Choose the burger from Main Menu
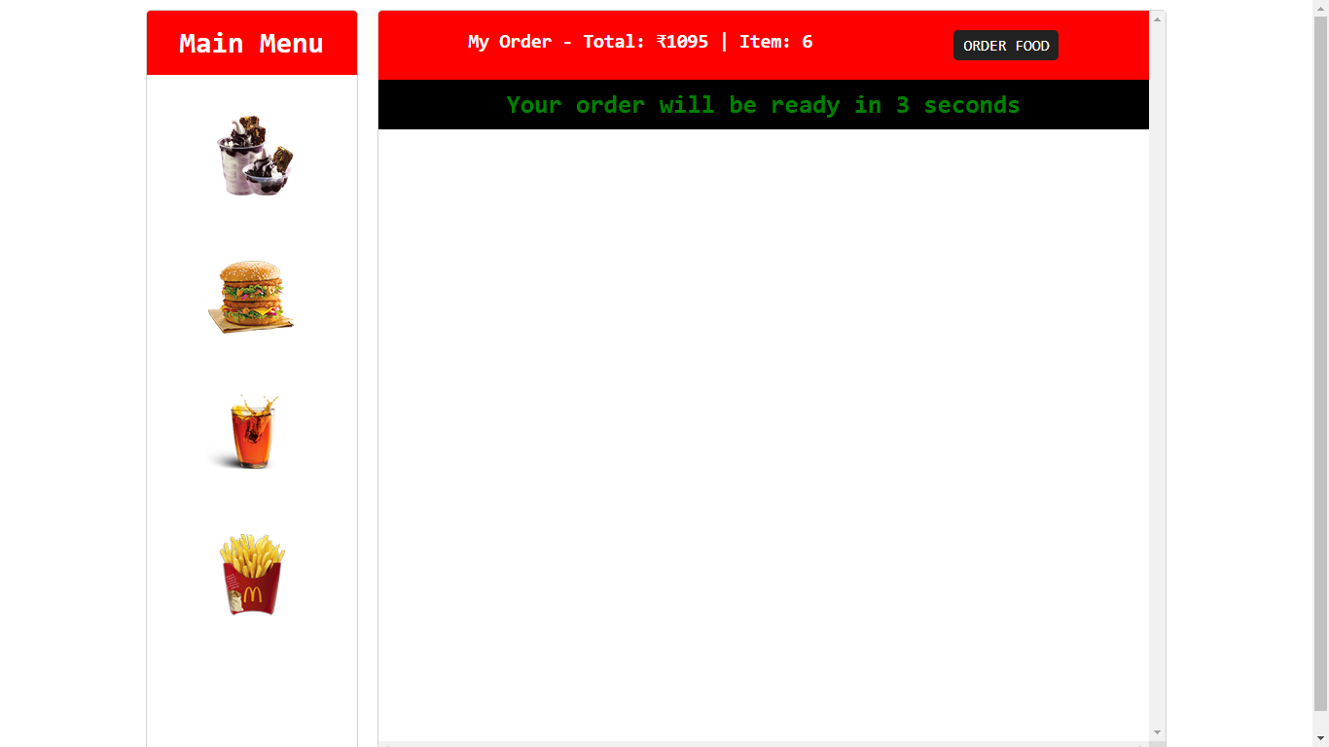This screenshot has height=747, width=1329. (x=251, y=297)
